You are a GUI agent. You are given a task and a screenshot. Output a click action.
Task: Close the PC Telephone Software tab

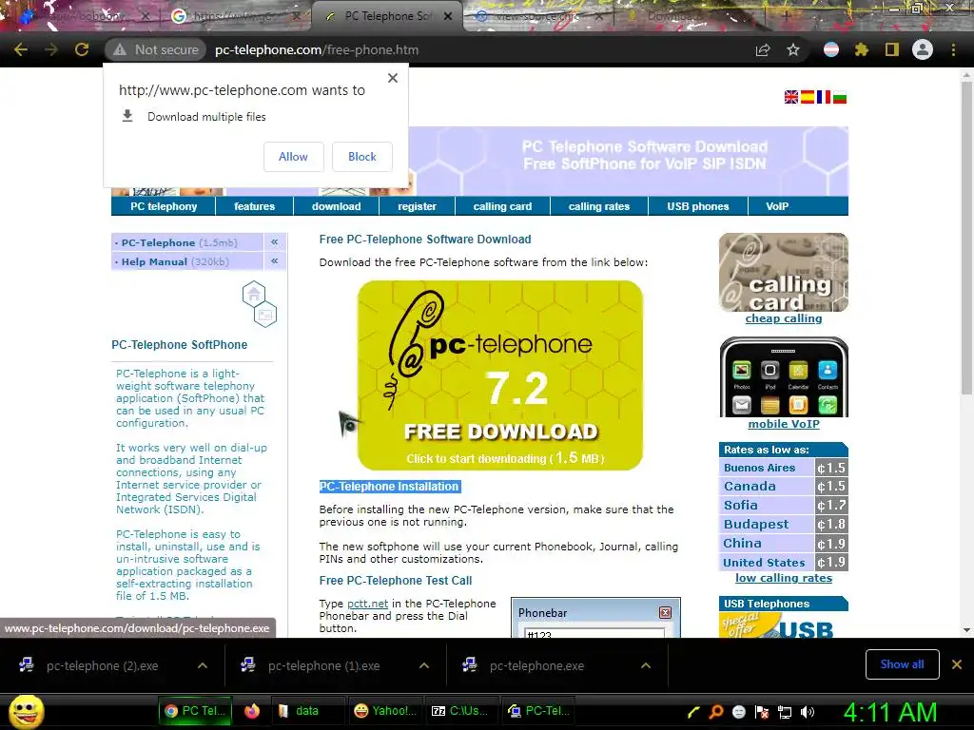(x=448, y=16)
